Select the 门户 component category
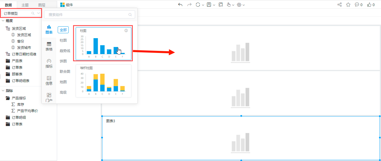Image resolution: width=381 pixels, height=161 pixels. (x=49, y=97)
